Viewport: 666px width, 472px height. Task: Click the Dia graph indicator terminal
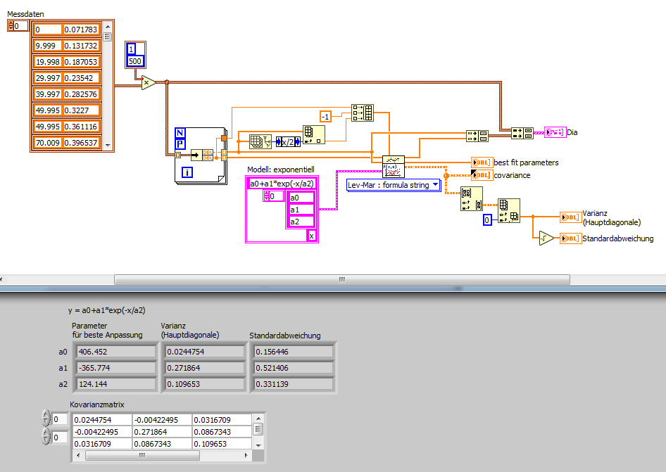click(555, 132)
